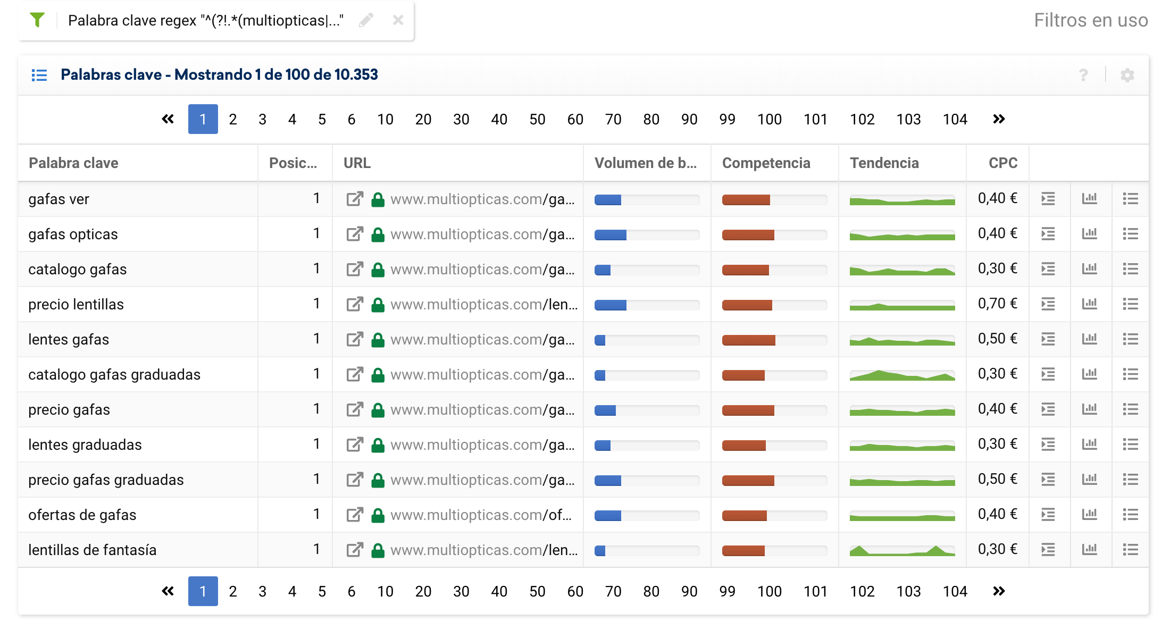Go to first page in top pagination
This screenshot has width=1170, height=638.
[x=168, y=119]
